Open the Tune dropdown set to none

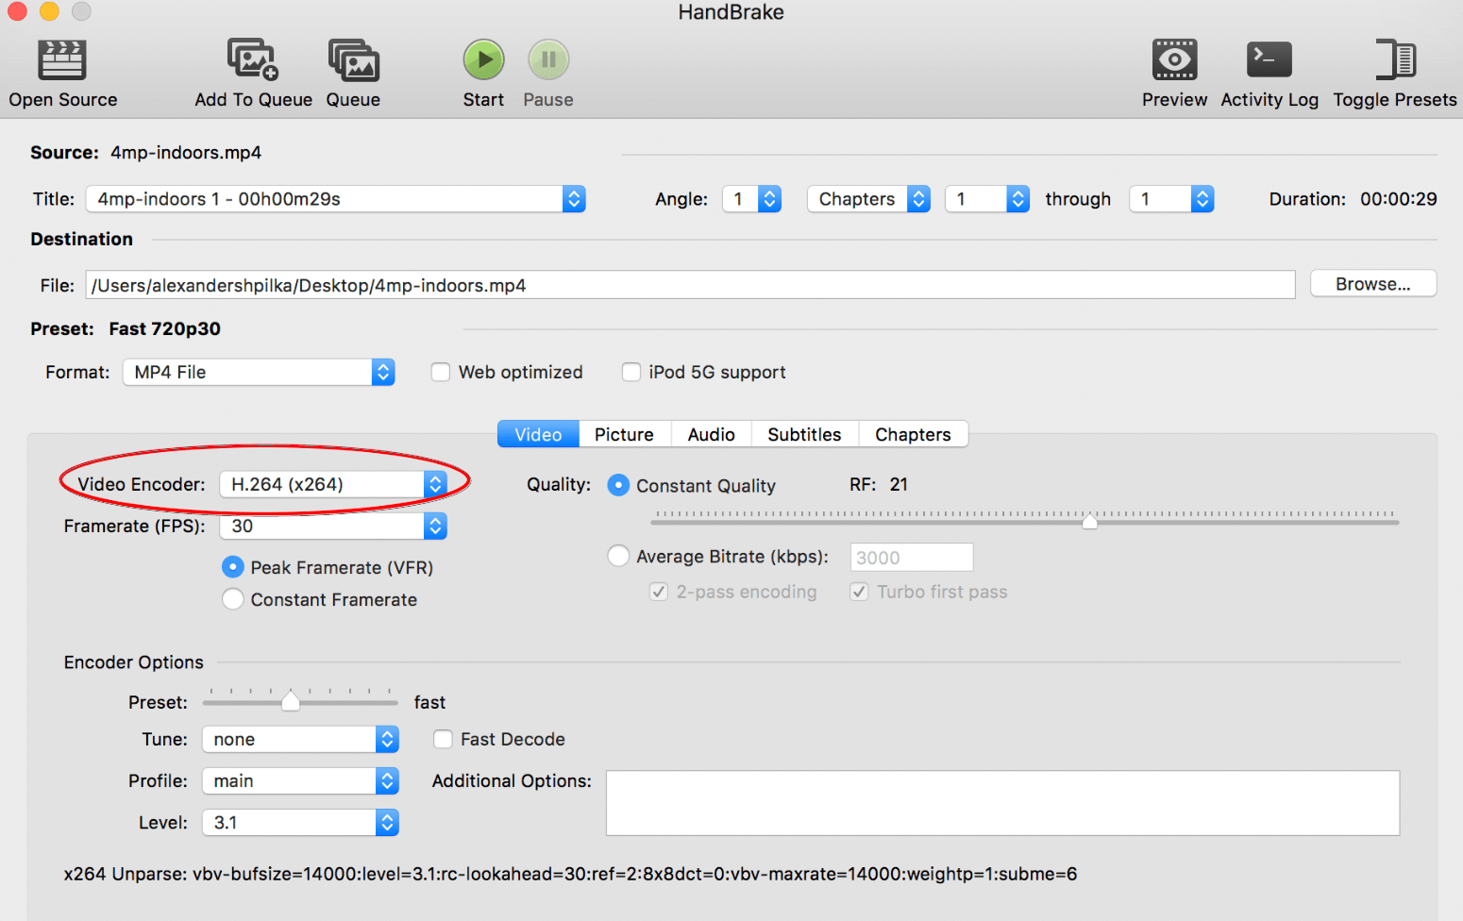(x=300, y=739)
